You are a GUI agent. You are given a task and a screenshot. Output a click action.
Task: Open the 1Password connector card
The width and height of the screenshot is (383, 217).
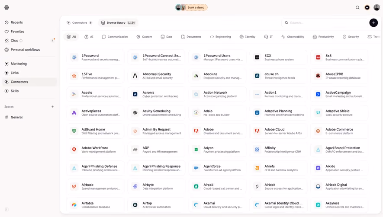click(x=95, y=57)
